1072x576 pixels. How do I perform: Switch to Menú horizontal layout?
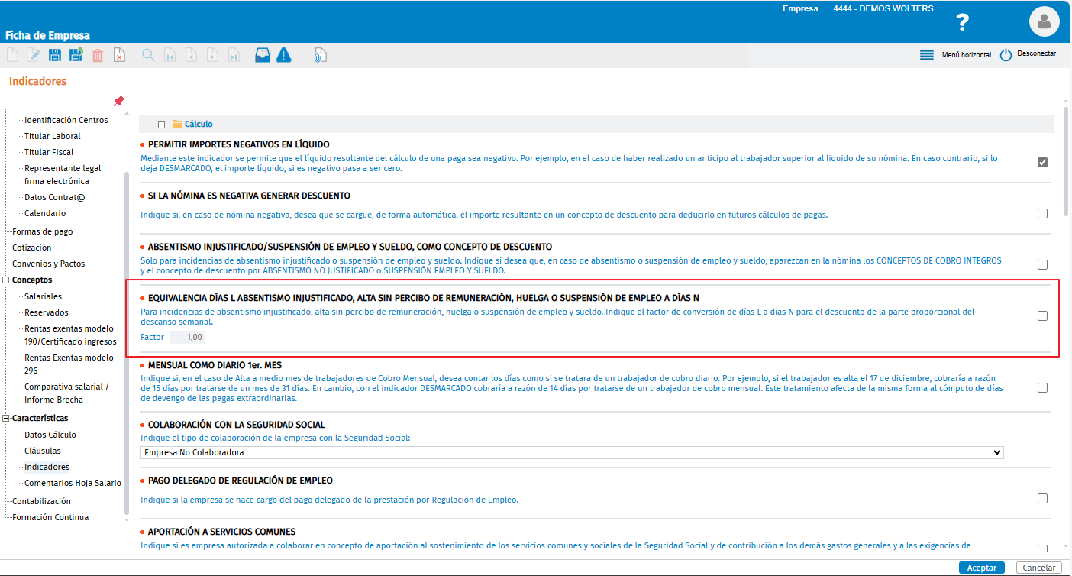[x=956, y=55]
